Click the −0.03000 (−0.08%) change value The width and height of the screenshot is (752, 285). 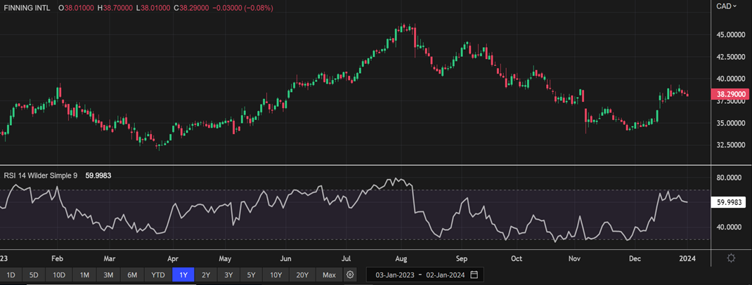click(244, 8)
